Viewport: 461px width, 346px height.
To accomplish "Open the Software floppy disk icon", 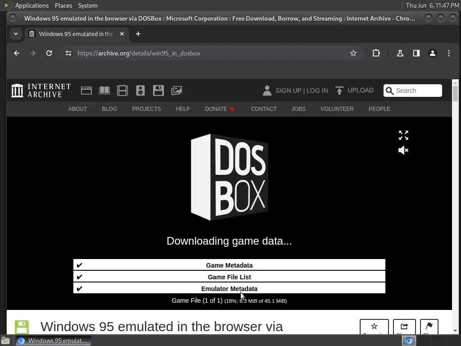I will (158, 91).
